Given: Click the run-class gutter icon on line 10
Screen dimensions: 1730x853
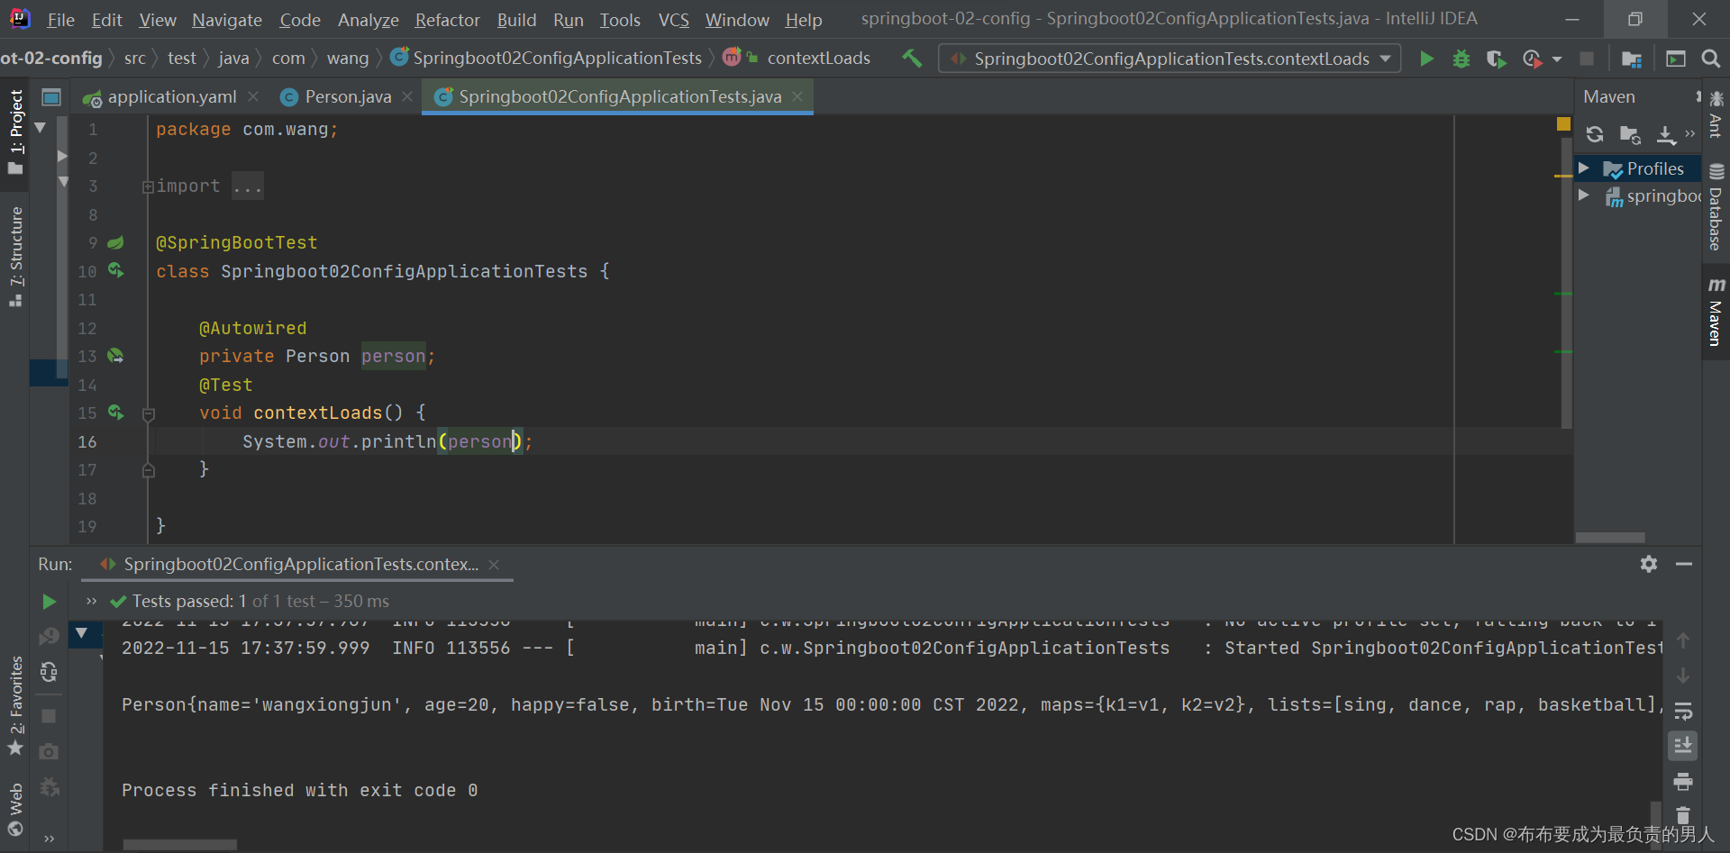Looking at the screenshot, I should [x=115, y=270].
